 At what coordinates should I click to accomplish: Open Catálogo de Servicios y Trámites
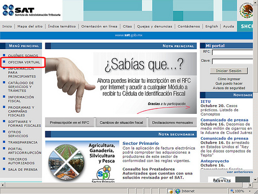coord(21,87)
